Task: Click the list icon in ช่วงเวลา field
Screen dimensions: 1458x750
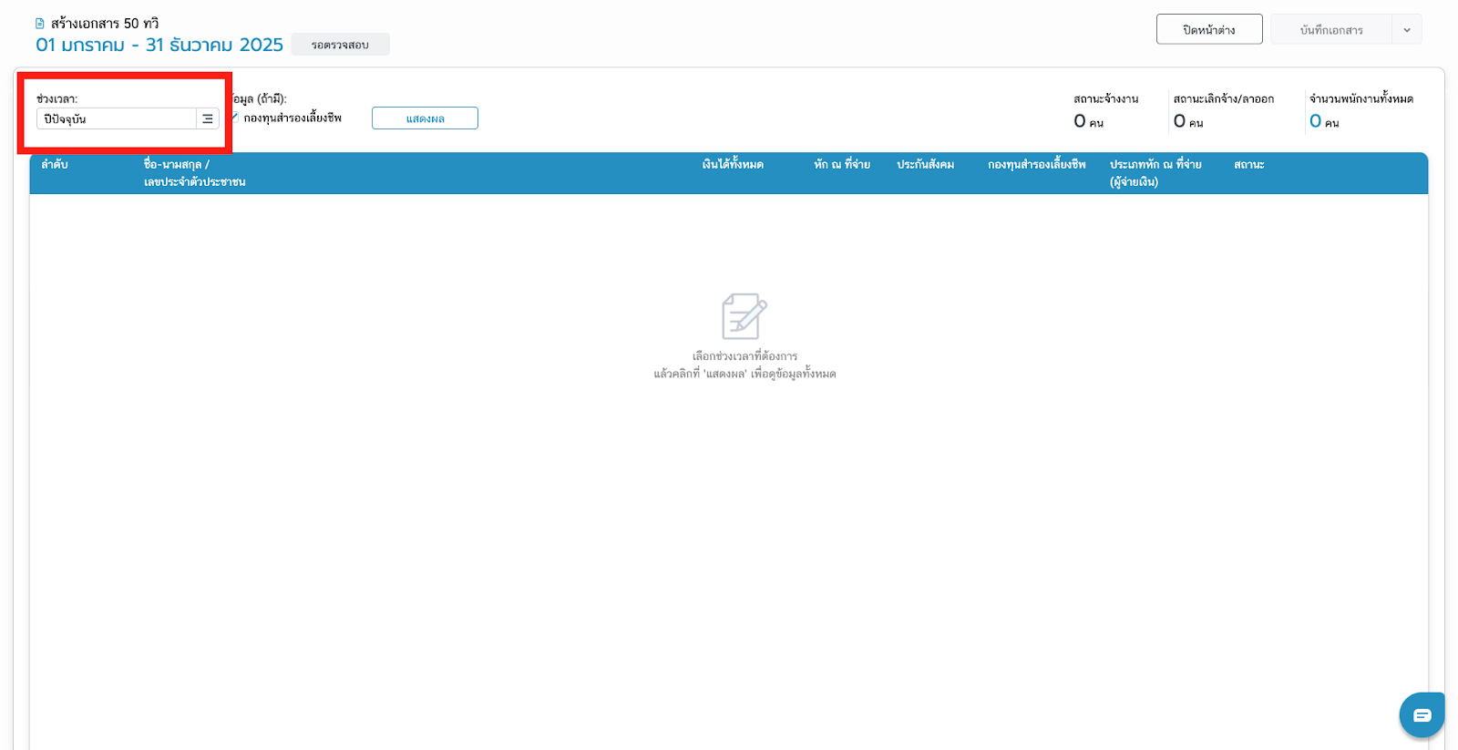Action: click(x=208, y=119)
